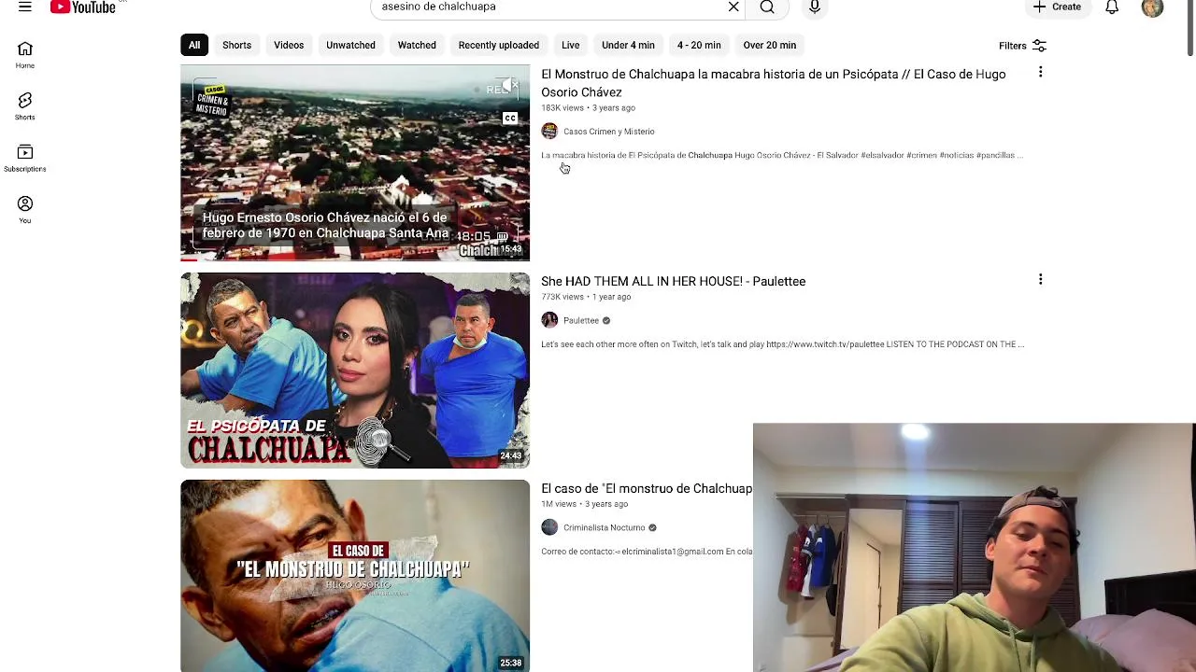The height and width of the screenshot is (672, 1196).
Task: Open Shorts in the sidebar
Action: [x=25, y=107]
